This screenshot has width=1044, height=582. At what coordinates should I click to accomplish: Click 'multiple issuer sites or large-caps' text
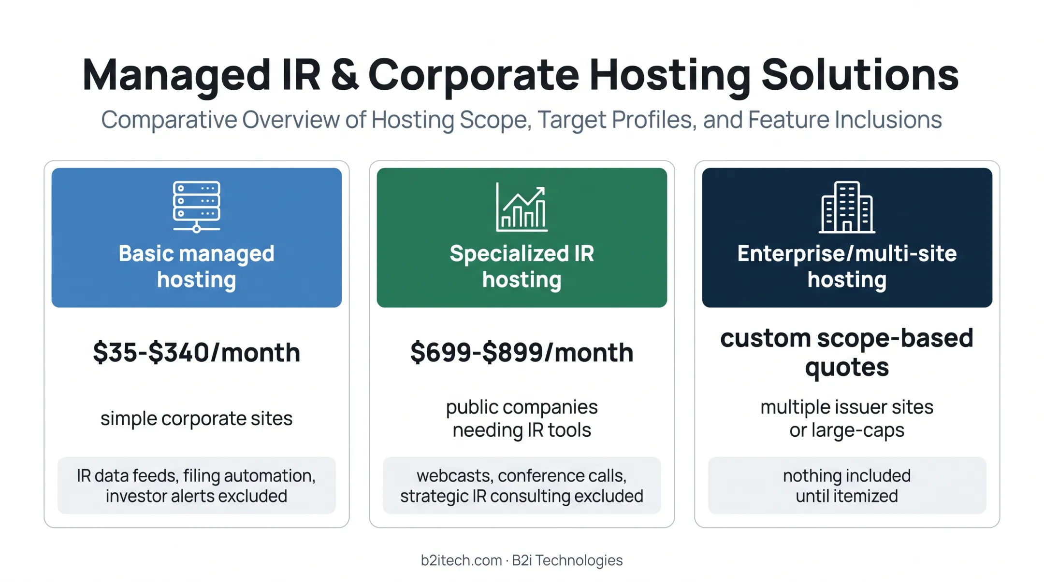(847, 418)
